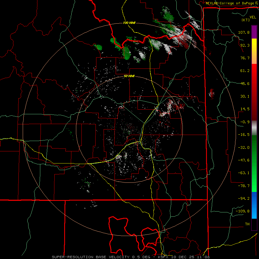Image resolution: width=259 pixels, height=259 pixels.
Task: Select the -63.1 scale value
Action: coord(244,173)
